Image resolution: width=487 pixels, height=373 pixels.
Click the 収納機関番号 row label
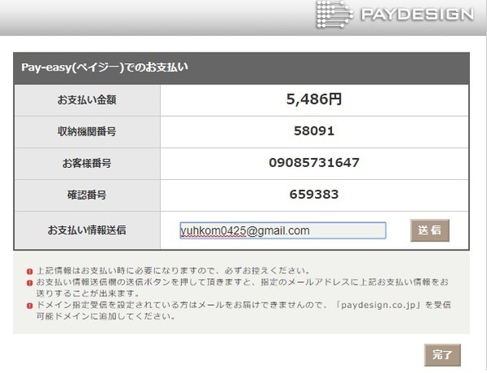pos(87,131)
